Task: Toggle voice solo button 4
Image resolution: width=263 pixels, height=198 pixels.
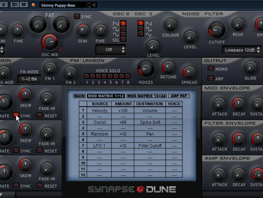Action: point(104,76)
